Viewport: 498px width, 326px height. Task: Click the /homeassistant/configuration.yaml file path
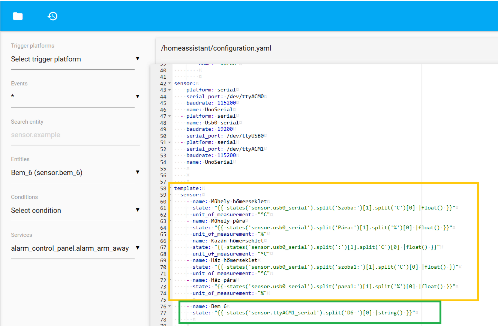tap(216, 48)
